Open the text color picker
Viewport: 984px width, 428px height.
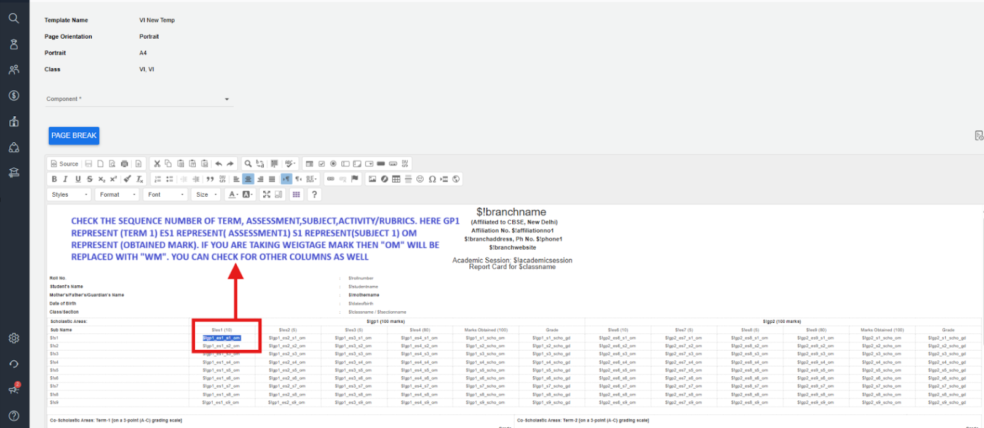tap(232, 194)
